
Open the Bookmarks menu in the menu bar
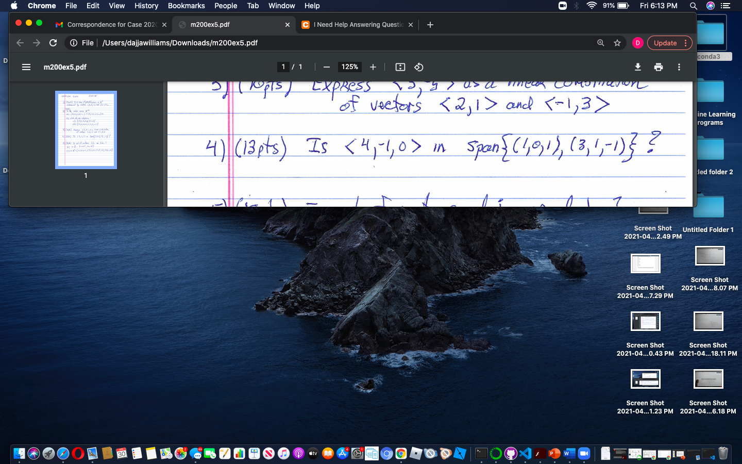pos(186,6)
